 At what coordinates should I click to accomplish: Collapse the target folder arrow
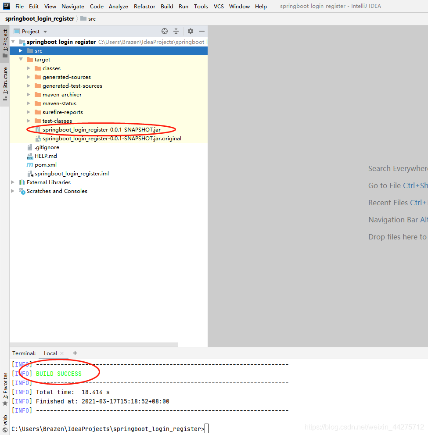[21, 59]
